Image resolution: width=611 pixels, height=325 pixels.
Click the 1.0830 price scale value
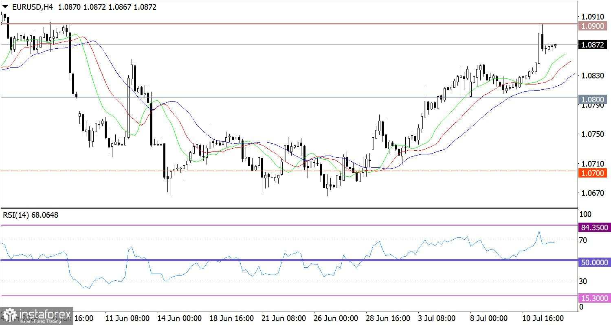[x=593, y=76]
